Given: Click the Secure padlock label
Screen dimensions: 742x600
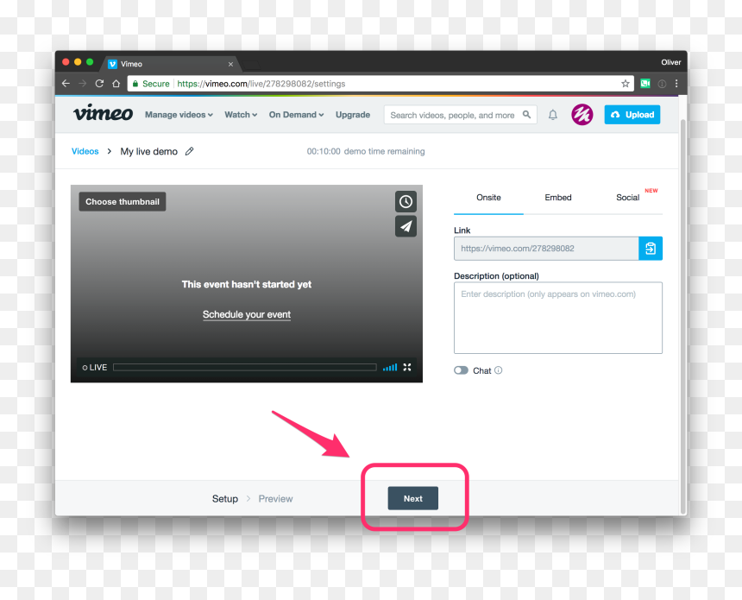Looking at the screenshot, I should pyautogui.click(x=151, y=84).
